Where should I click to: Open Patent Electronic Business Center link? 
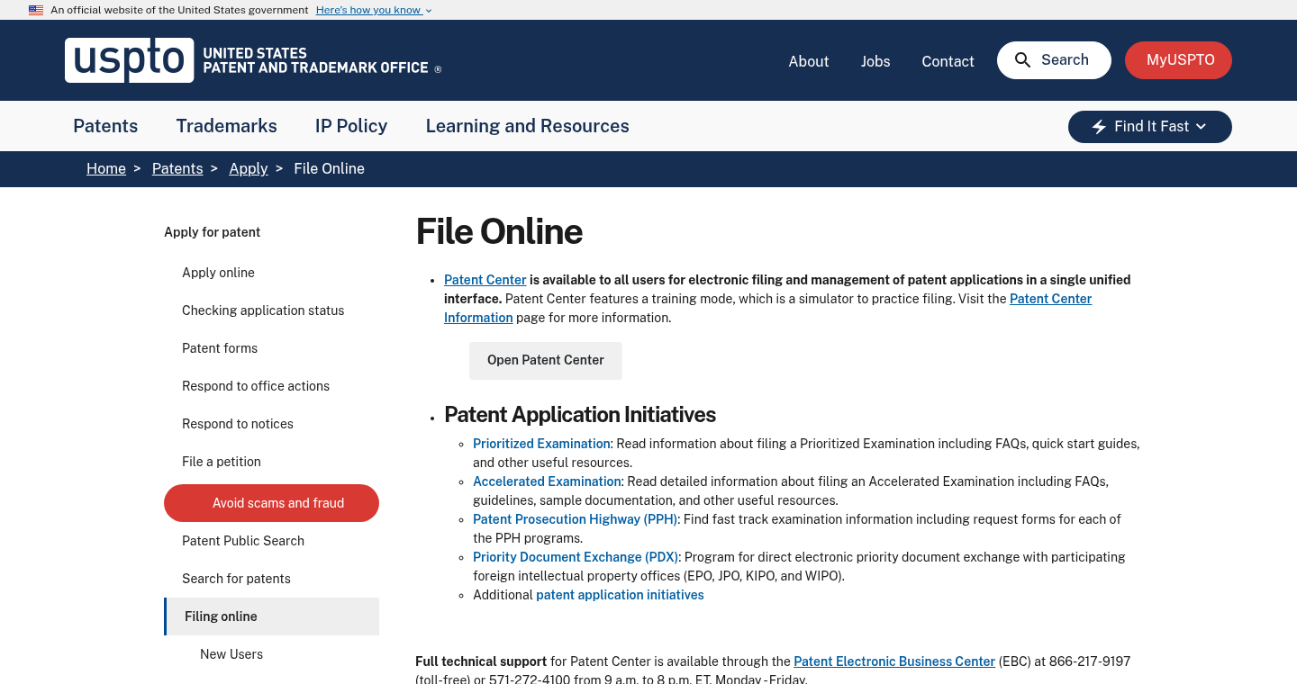(894, 661)
